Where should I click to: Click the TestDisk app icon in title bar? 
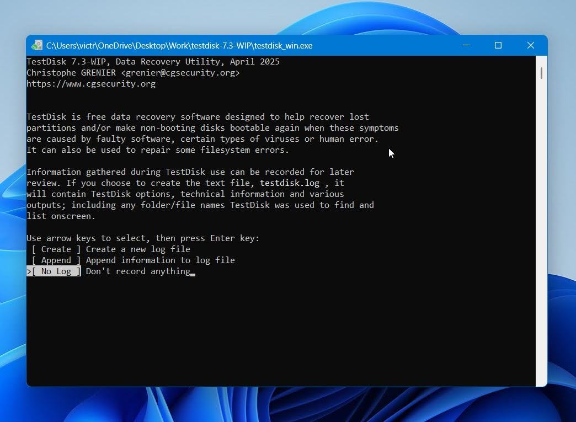(37, 46)
